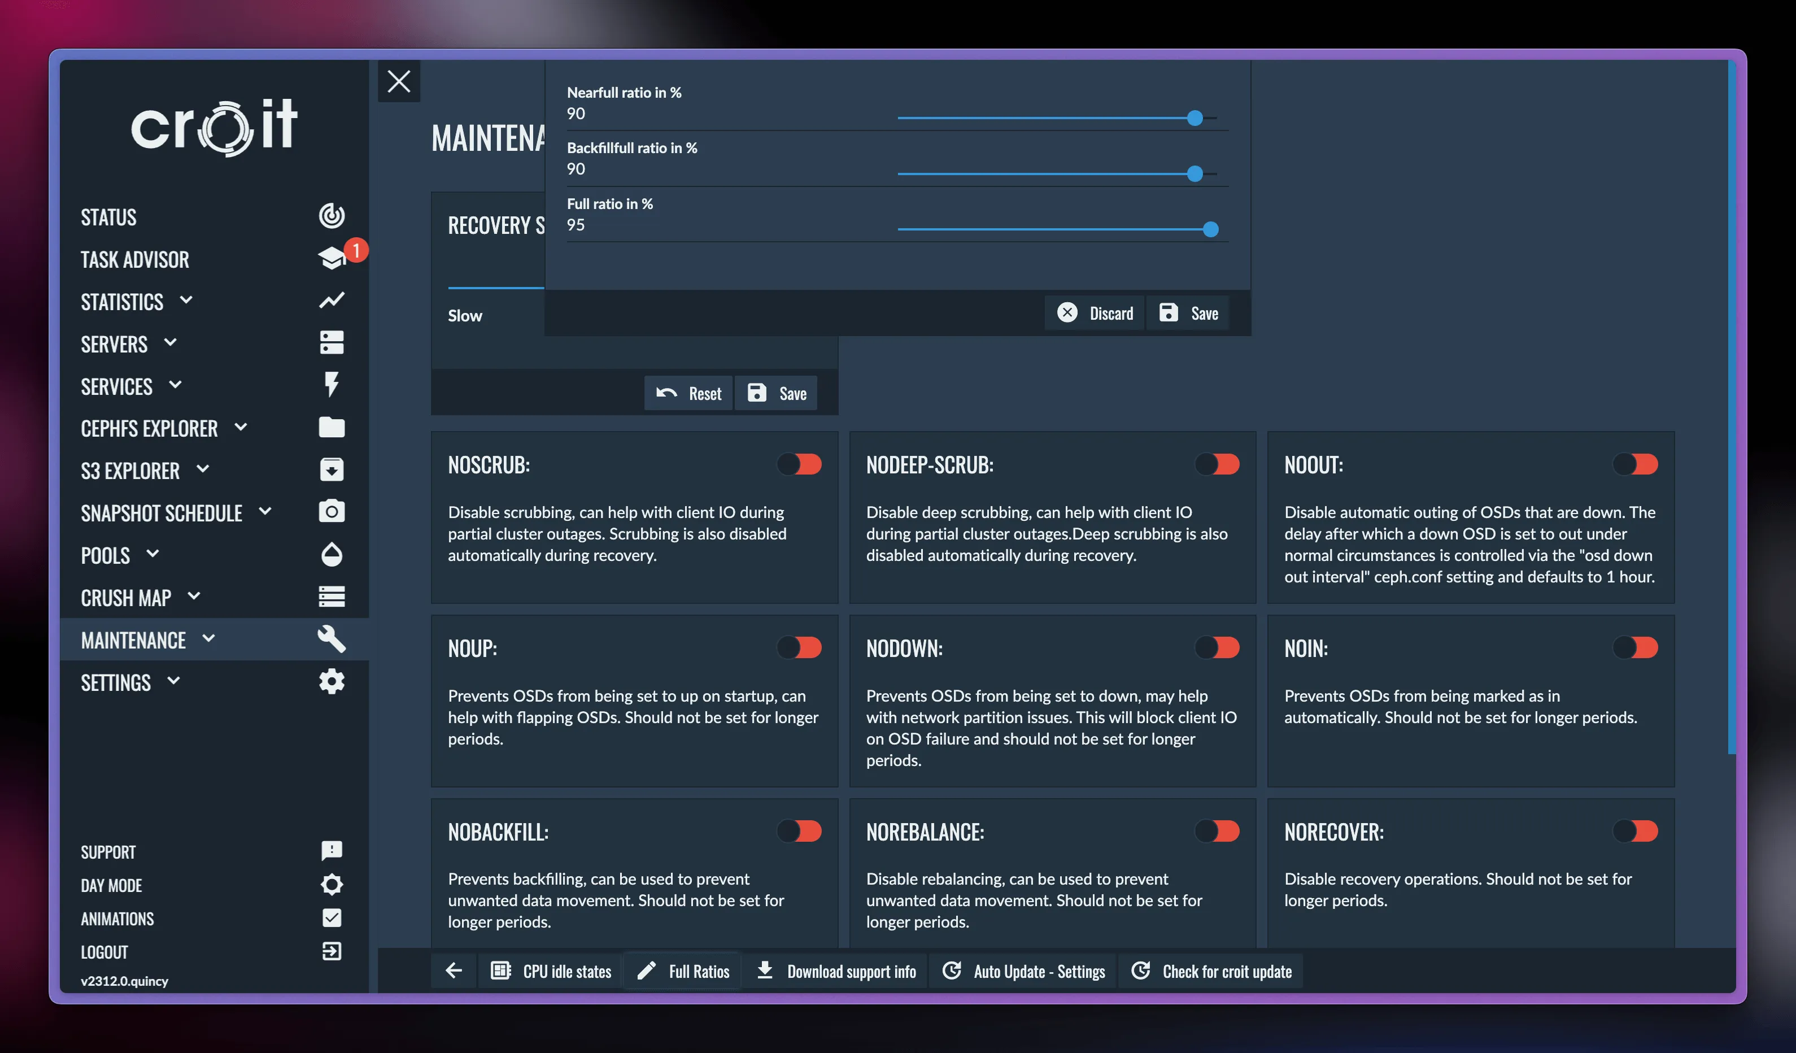1796x1053 pixels.
Task: Expand the Statistics menu chevron
Action: click(x=186, y=300)
